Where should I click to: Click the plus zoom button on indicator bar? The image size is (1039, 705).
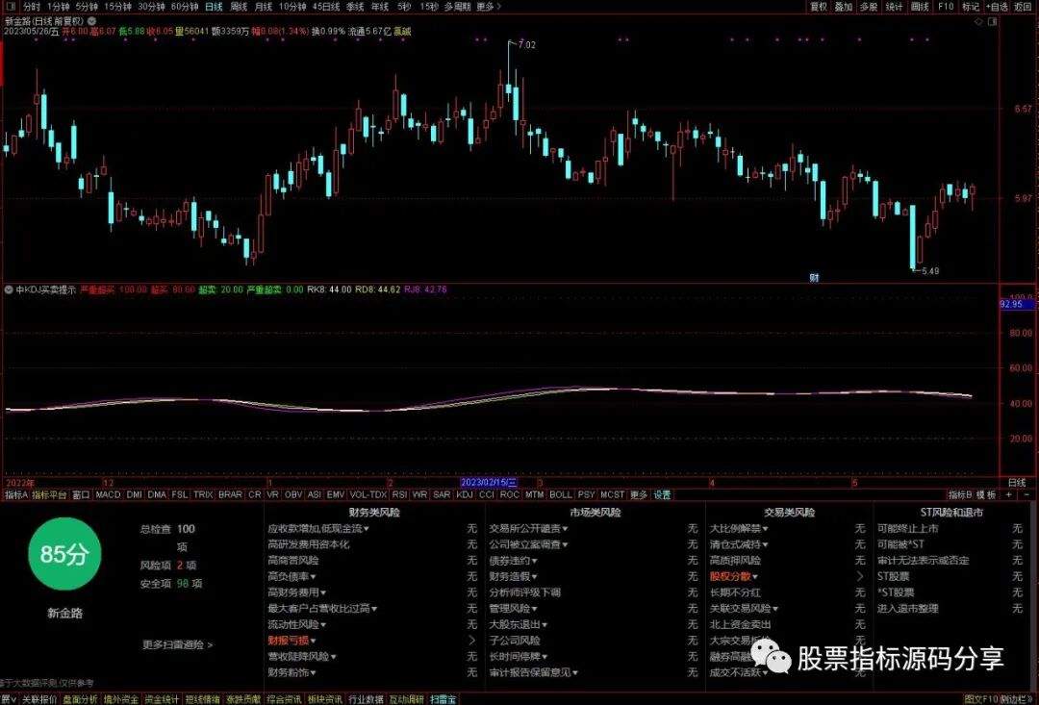pyautogui.click(x=1009, y=494)
